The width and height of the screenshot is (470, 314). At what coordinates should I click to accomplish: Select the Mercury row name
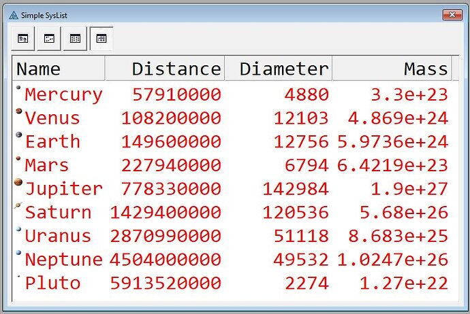63,94
